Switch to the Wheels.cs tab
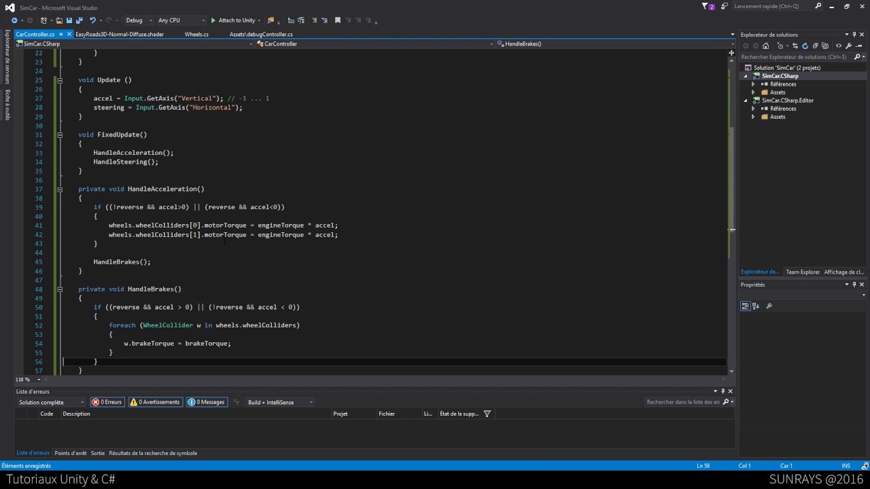This screenshot has height=489, width=870. [196, 34]
